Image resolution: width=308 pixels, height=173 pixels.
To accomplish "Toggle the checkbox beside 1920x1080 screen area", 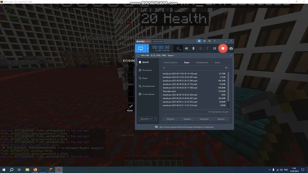I will (x=138, y=56).
